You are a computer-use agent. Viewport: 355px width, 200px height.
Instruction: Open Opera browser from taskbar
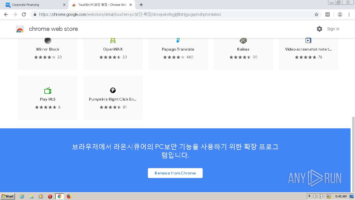pyautogui.click(x=50, y=196)
